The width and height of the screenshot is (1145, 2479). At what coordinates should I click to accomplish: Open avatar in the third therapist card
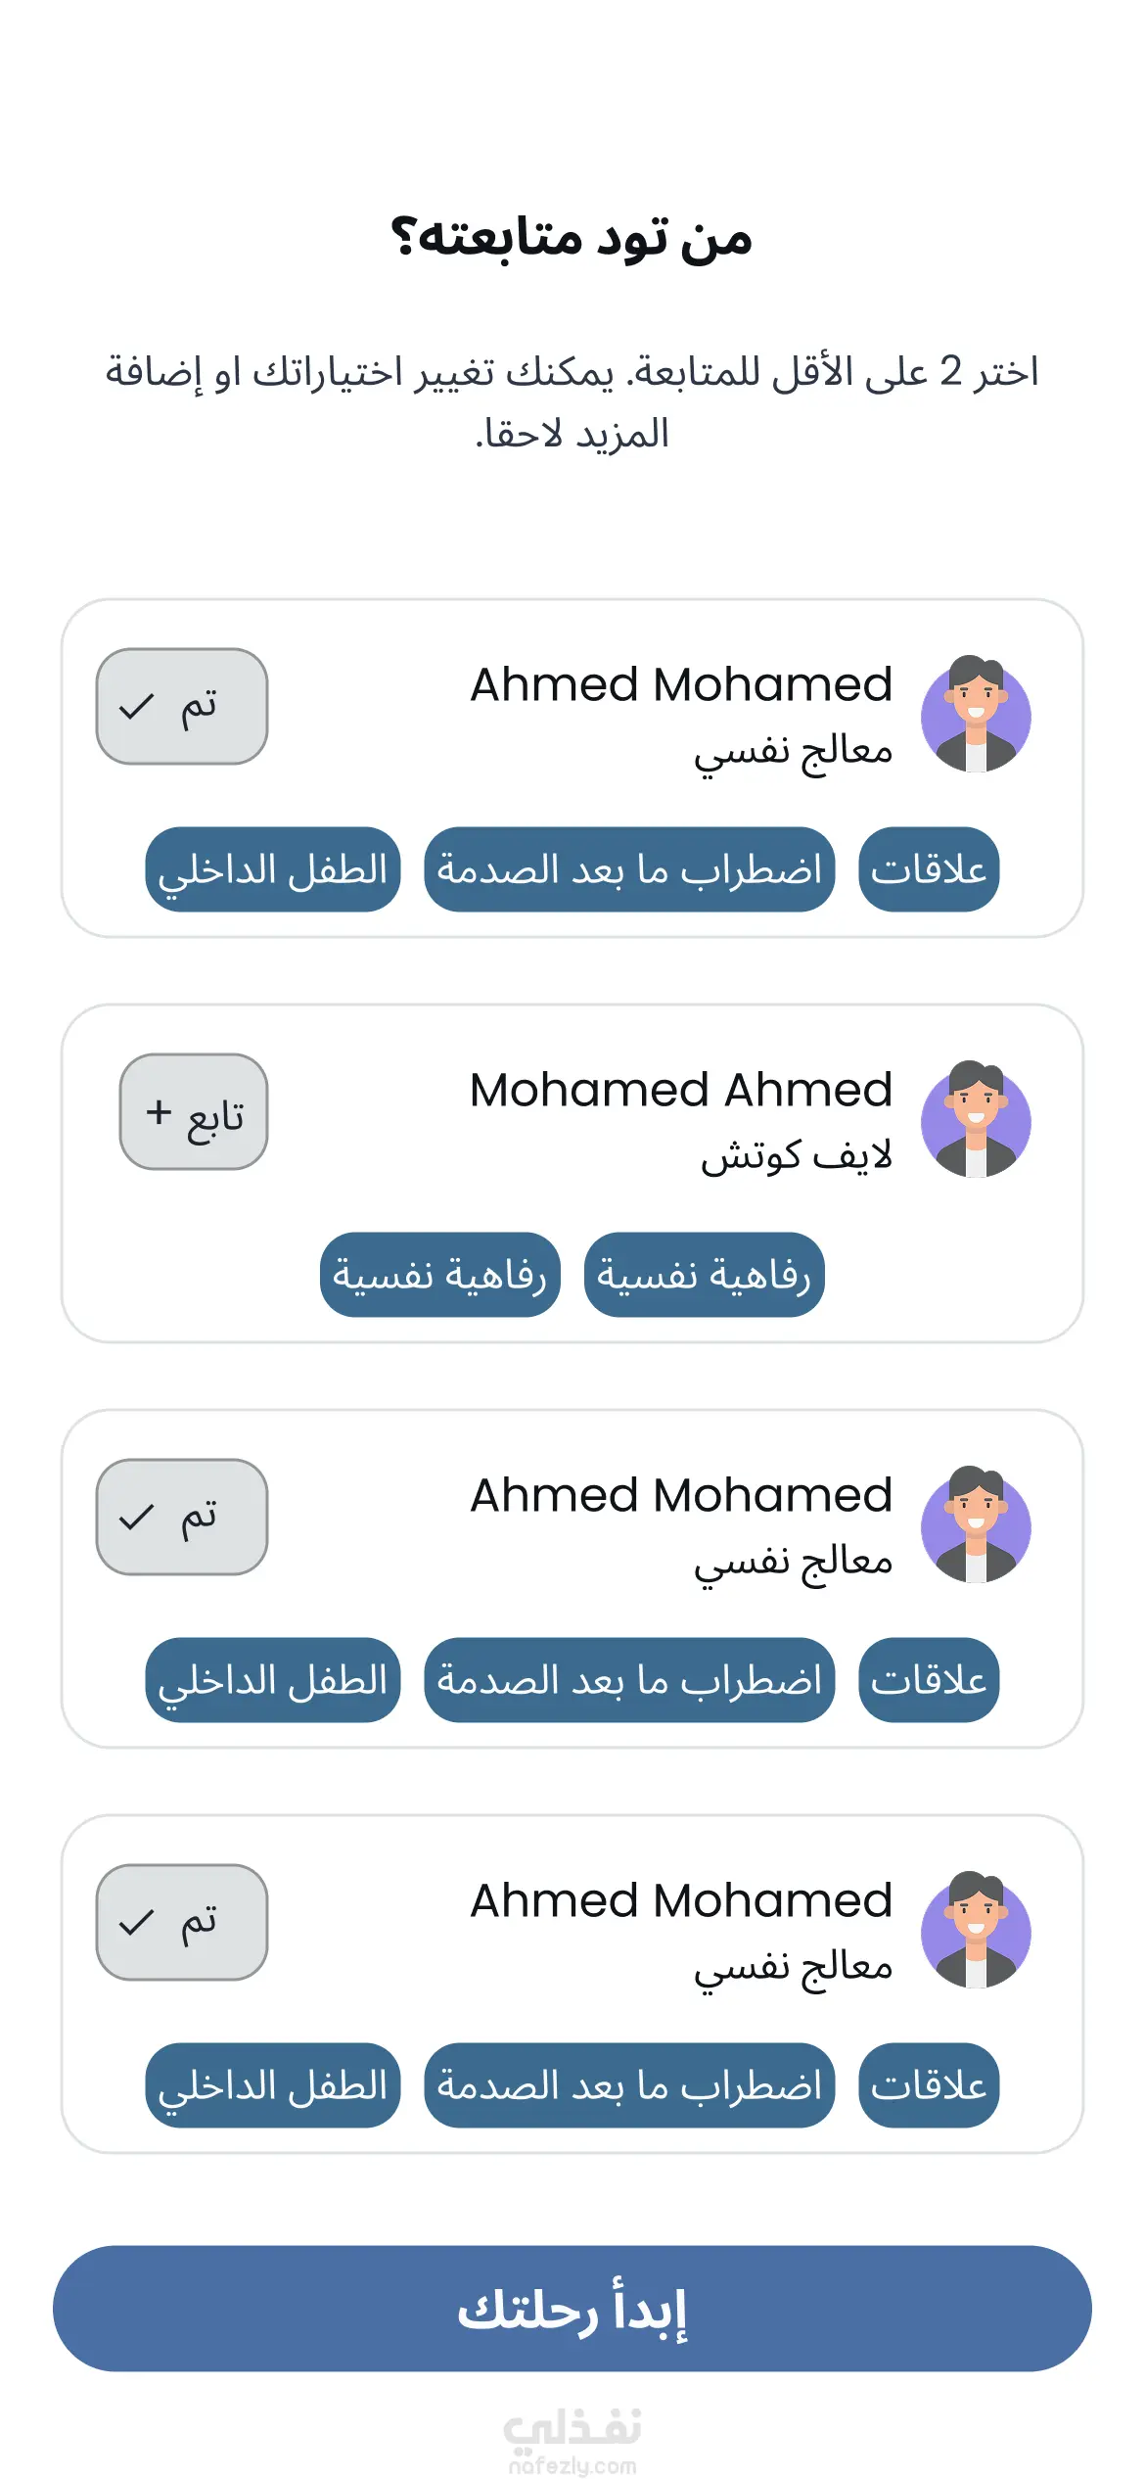pyautogui.click(x=976, y=1524)
